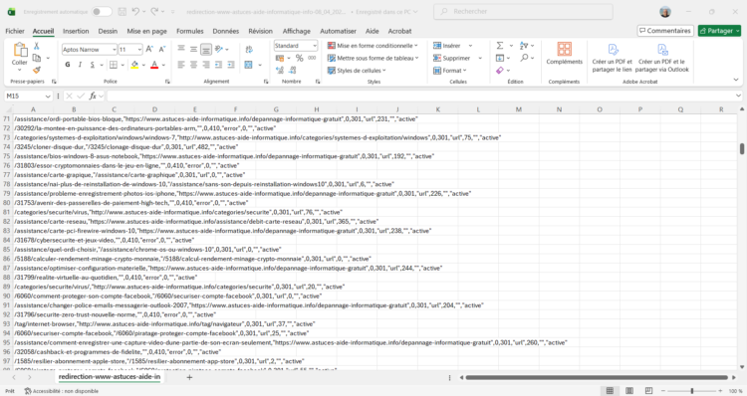Screen dimensions: 747x396
Task: Select the Format Painter brush icon
Action: coord(37,70)
